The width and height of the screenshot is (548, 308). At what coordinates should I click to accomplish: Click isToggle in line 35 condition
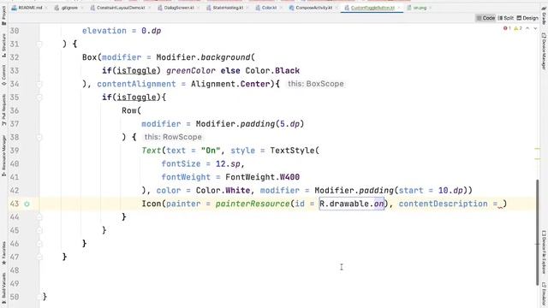(x=136, y=98)
